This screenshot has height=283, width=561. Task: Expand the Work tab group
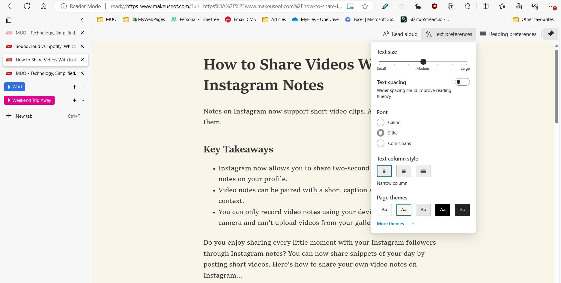pyautogui.click(x=14, y=87)
